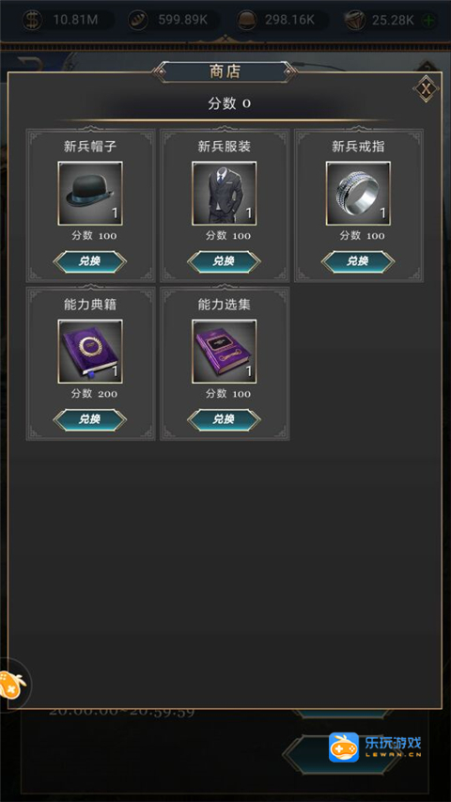Screen dimensions: 451x802
Task: Add diamonds with the green plus button
Action: tap(428, 21)
